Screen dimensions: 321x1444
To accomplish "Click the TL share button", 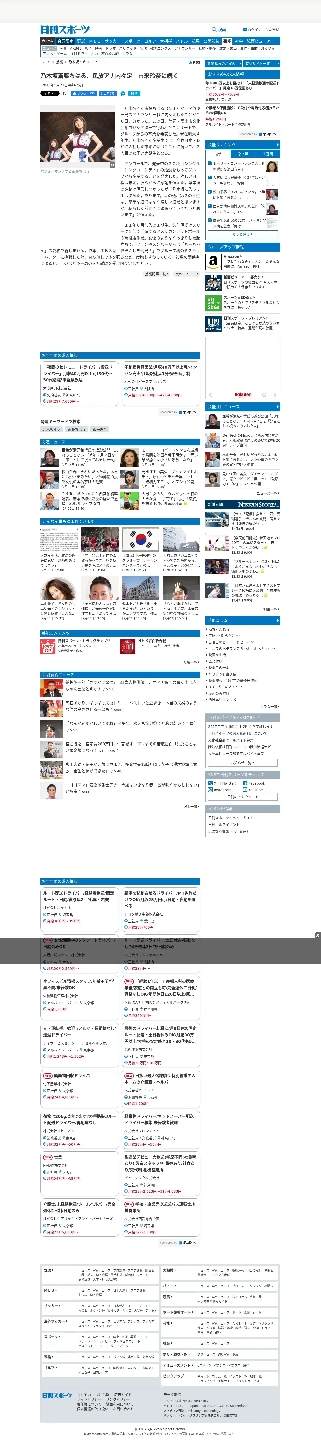I will [64, 93].
